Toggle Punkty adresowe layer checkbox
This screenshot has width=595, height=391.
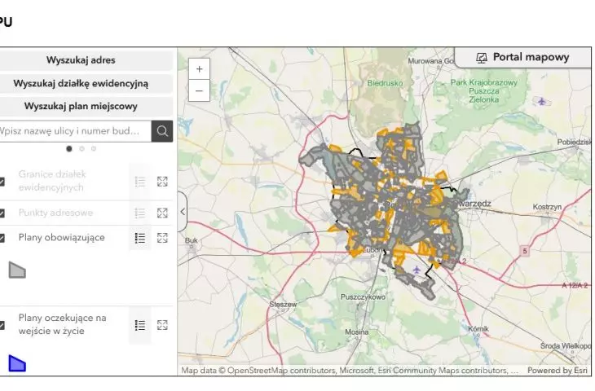coord(2,213)
